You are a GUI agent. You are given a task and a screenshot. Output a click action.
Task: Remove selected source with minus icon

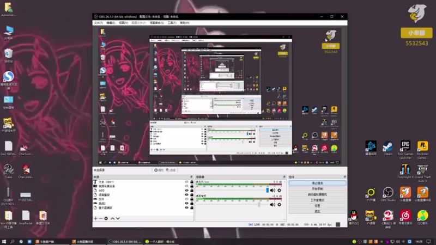(x=101, y=218)
